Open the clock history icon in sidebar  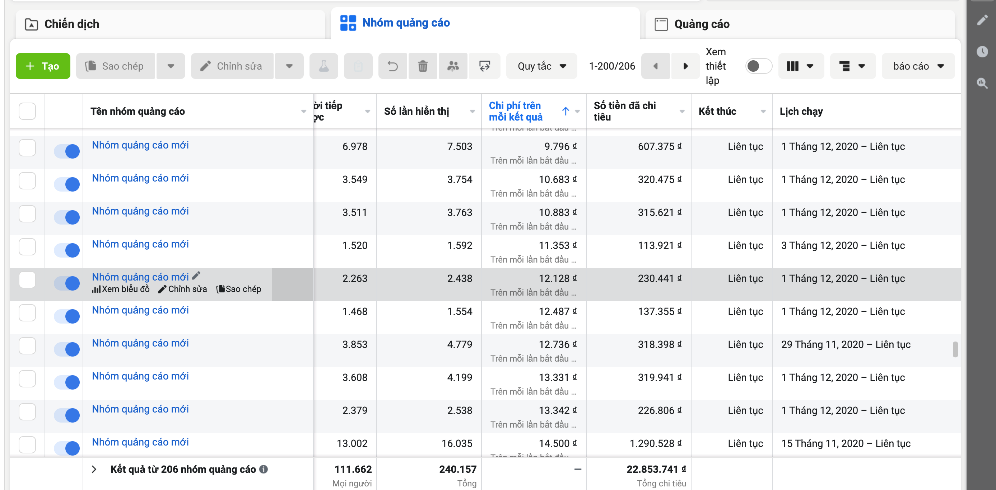(x=982, y=51)
